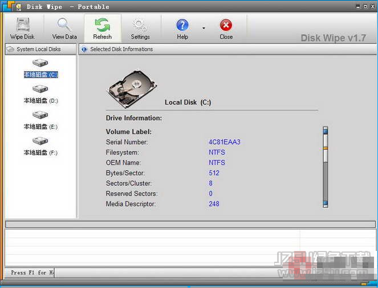
Task: Click the Press F1 status bar text
Action: pos(32,273)
